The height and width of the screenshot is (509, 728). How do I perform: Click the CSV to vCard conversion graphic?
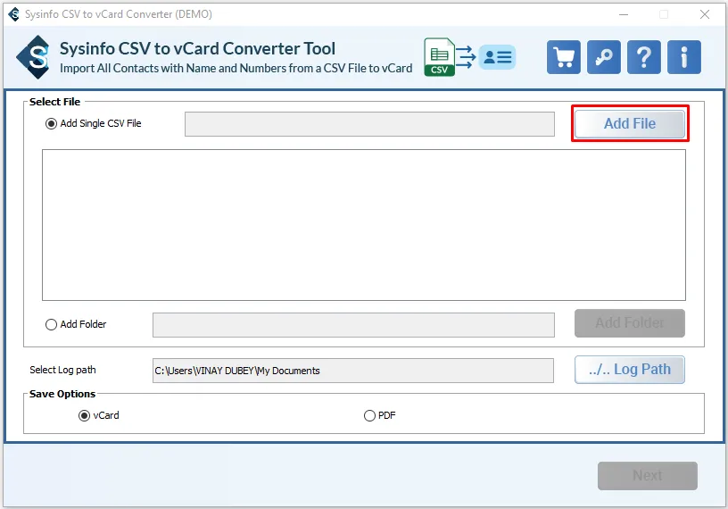tap(469, 57)
